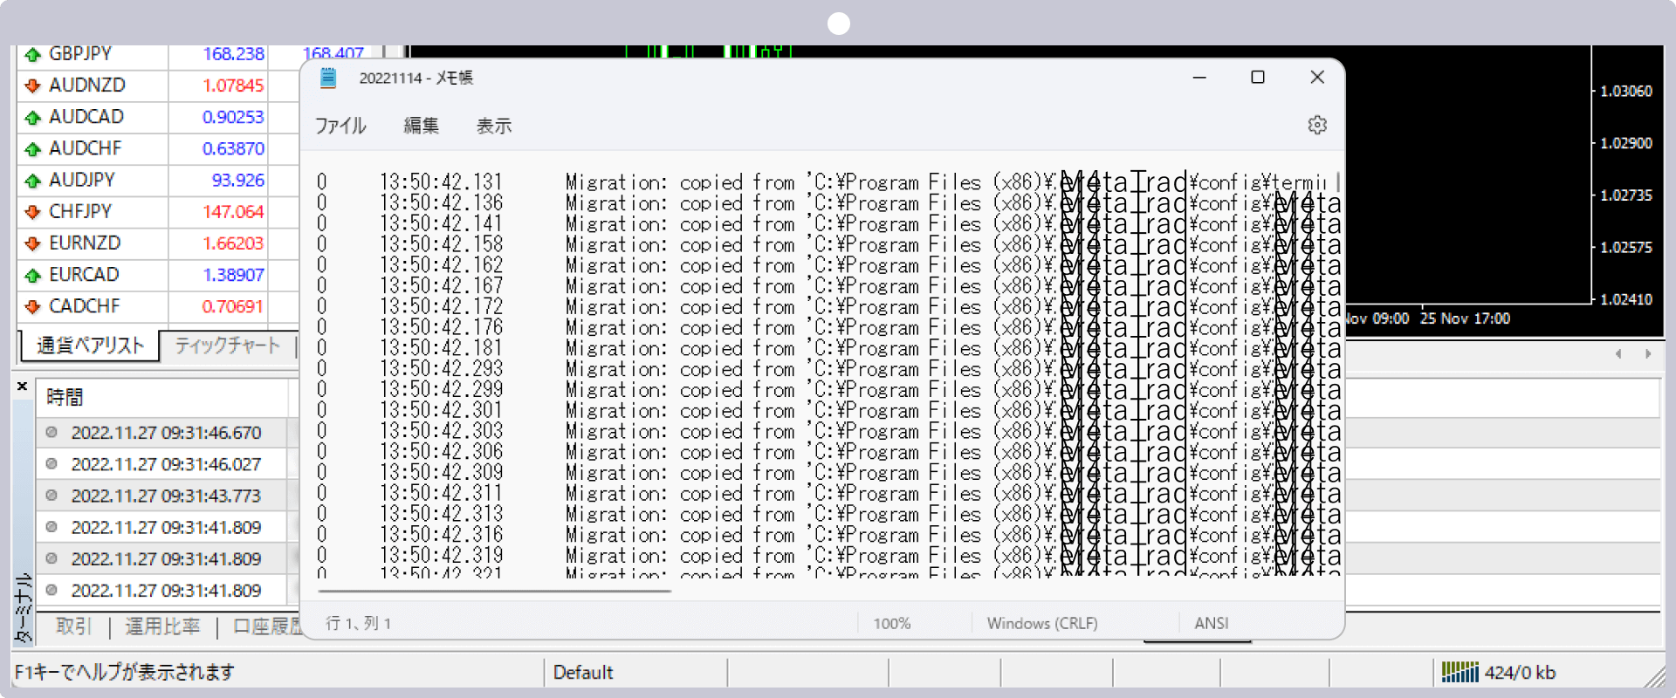Click 行 1、列 1 cursor position indicator
1676x698 pixels.
(x=359, y=623)
